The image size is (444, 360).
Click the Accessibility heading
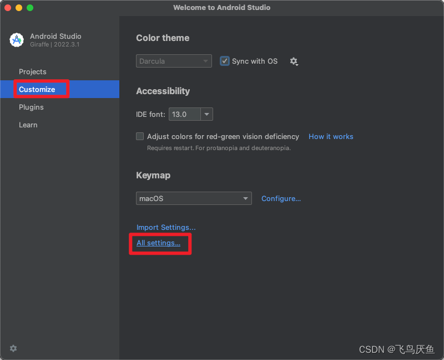(163, 91)
